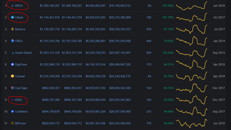Open the Huobi Global exchange link
Viewport: 231px width, 130px height.
pyautogui.click(x=23, y=53)
